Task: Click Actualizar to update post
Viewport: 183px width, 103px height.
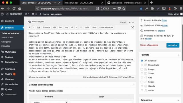Action: click(173, 45)
